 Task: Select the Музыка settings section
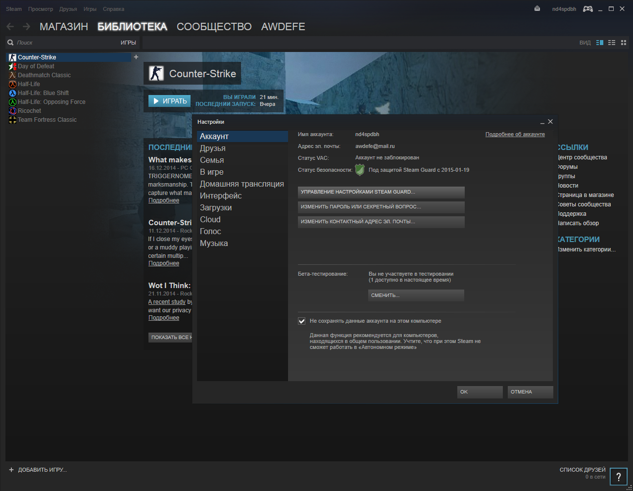[243, 243]
